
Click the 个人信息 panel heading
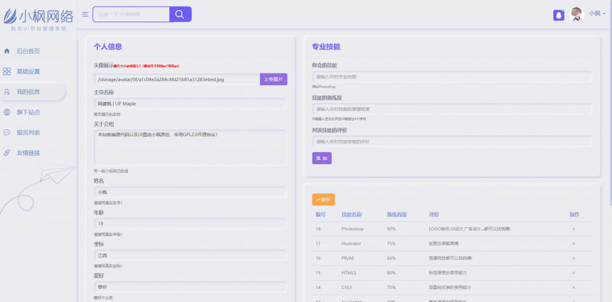tap(108, 47)
